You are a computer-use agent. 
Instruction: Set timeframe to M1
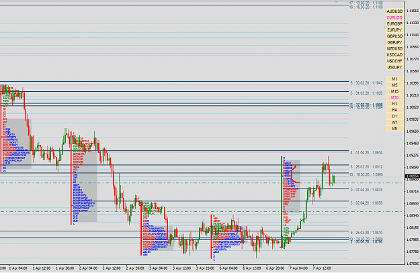[x=394, y=79]
